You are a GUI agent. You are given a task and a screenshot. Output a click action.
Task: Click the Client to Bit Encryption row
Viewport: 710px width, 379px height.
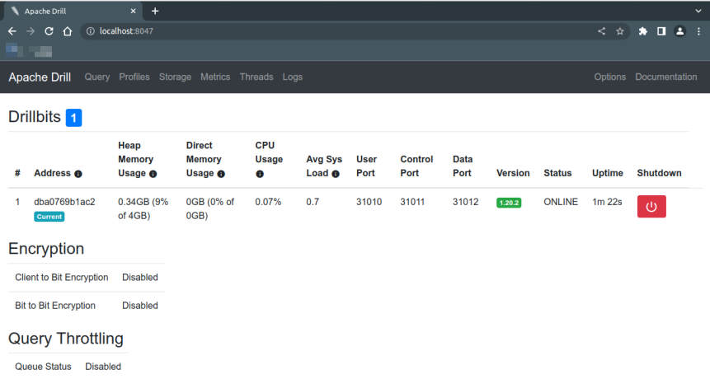87,277
